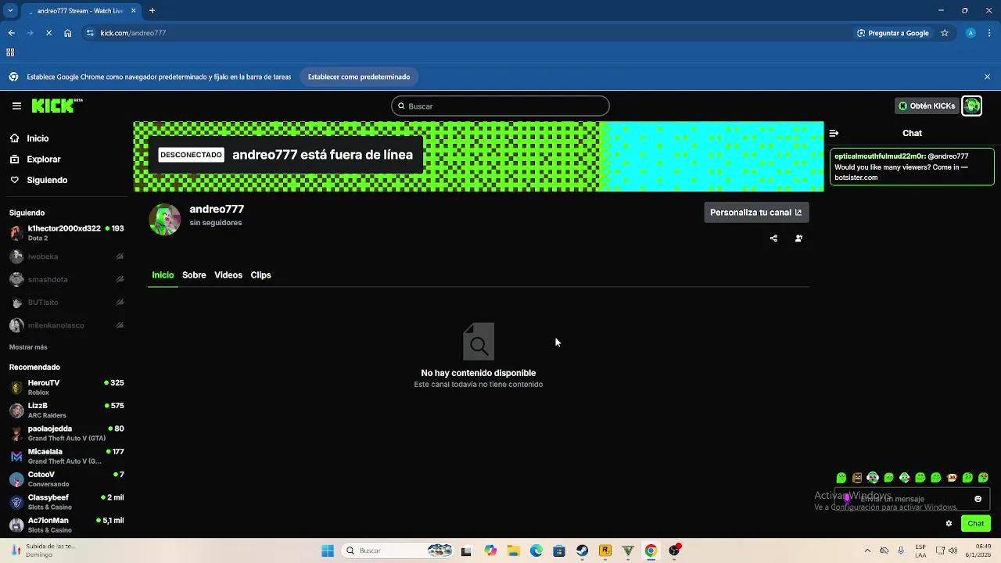Open the Chrome apps grid shortcut
1001x563 pixels.
click(x=10, y=52)
